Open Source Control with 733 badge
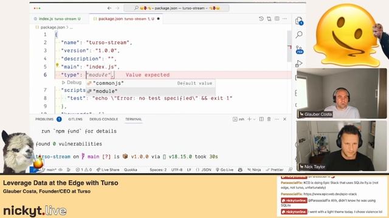Viewport: 389px width, 218px height. pyautogui.click(x=299, y=50)
